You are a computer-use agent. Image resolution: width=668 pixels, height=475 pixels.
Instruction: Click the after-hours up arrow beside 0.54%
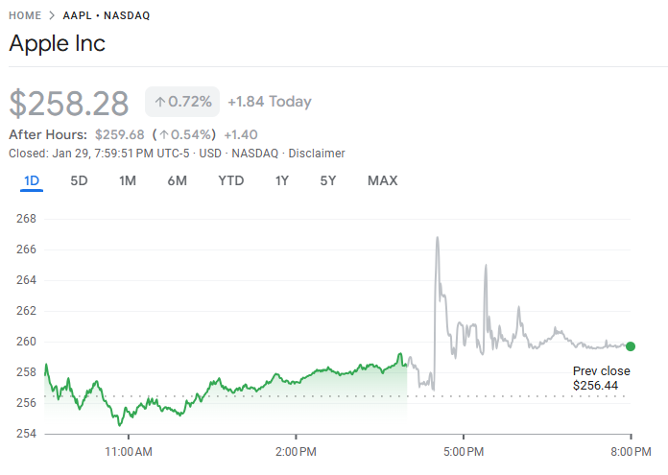pos(165,134)
